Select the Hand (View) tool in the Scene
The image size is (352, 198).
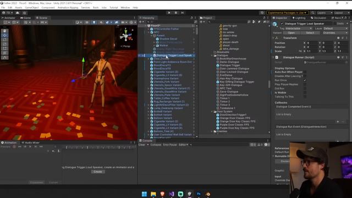(4, 31)
